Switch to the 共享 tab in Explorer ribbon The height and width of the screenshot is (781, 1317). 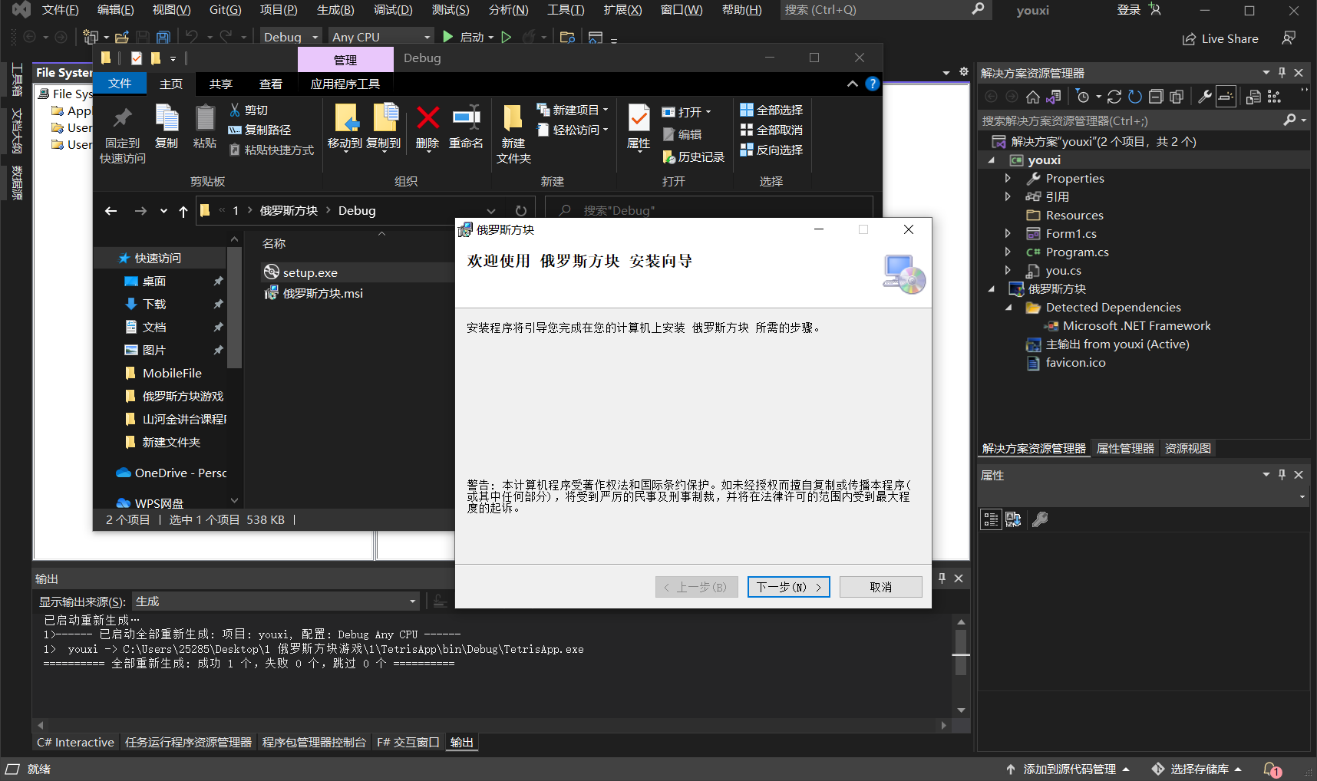click(221, 84)
